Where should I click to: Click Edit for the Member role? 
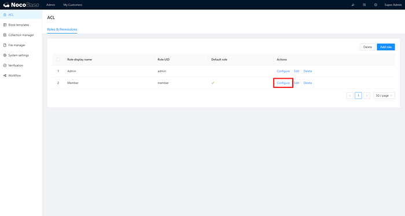click(x=296, y=83)
